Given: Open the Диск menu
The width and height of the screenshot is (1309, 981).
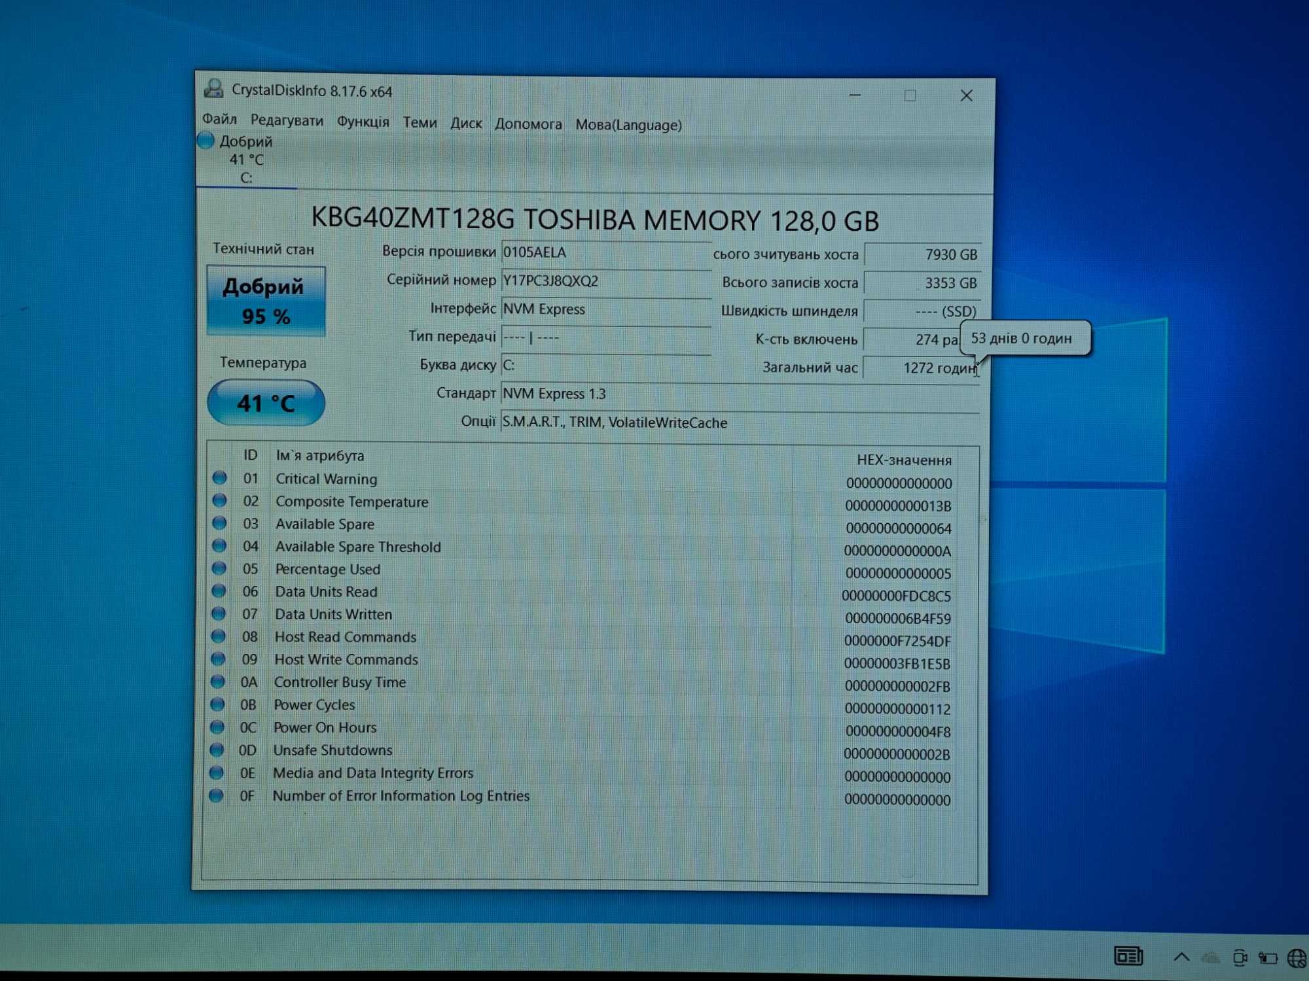Looking at the screenshot, I should click(466, 123).
